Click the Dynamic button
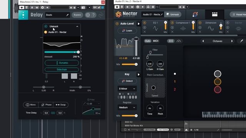Viewport: 246px width, 138px height. tap(62, 63)
